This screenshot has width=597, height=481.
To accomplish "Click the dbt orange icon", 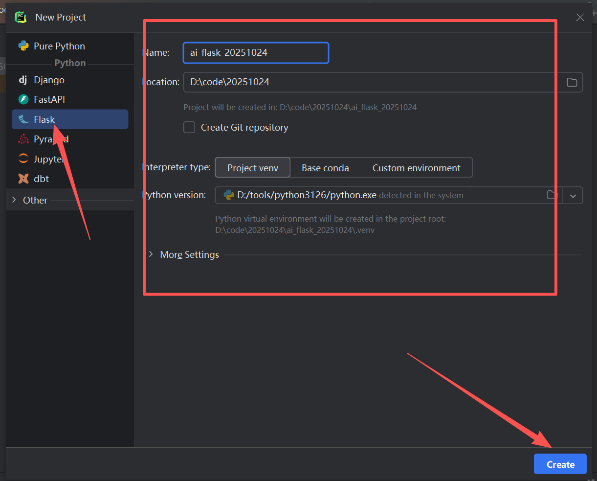I will click(x=23, y=179).
